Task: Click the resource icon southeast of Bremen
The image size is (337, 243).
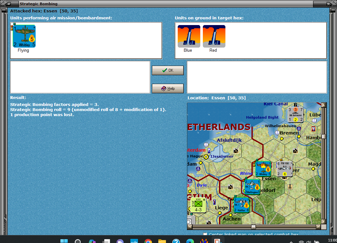Action: [x=295, y=151]
